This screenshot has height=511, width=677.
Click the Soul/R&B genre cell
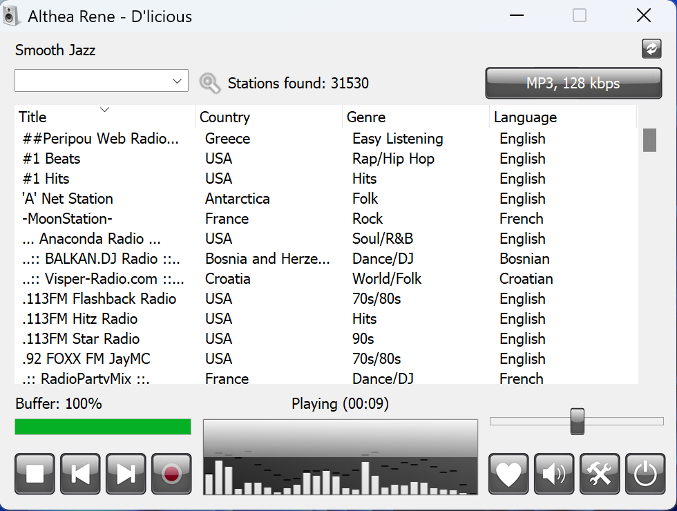(383, 239)
